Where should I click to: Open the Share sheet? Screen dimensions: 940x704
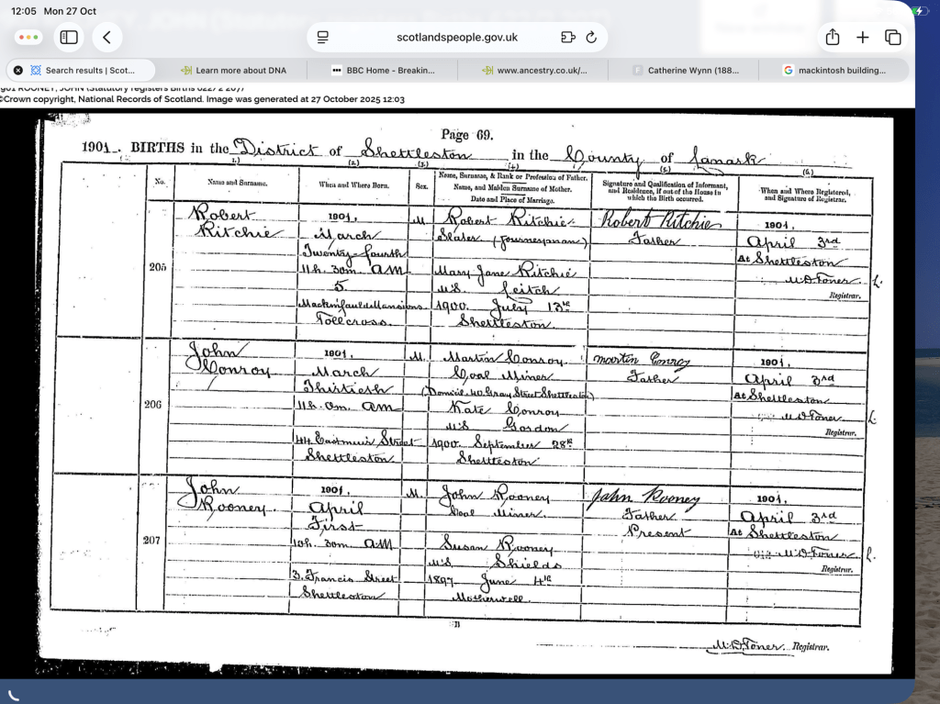[833, 38]
